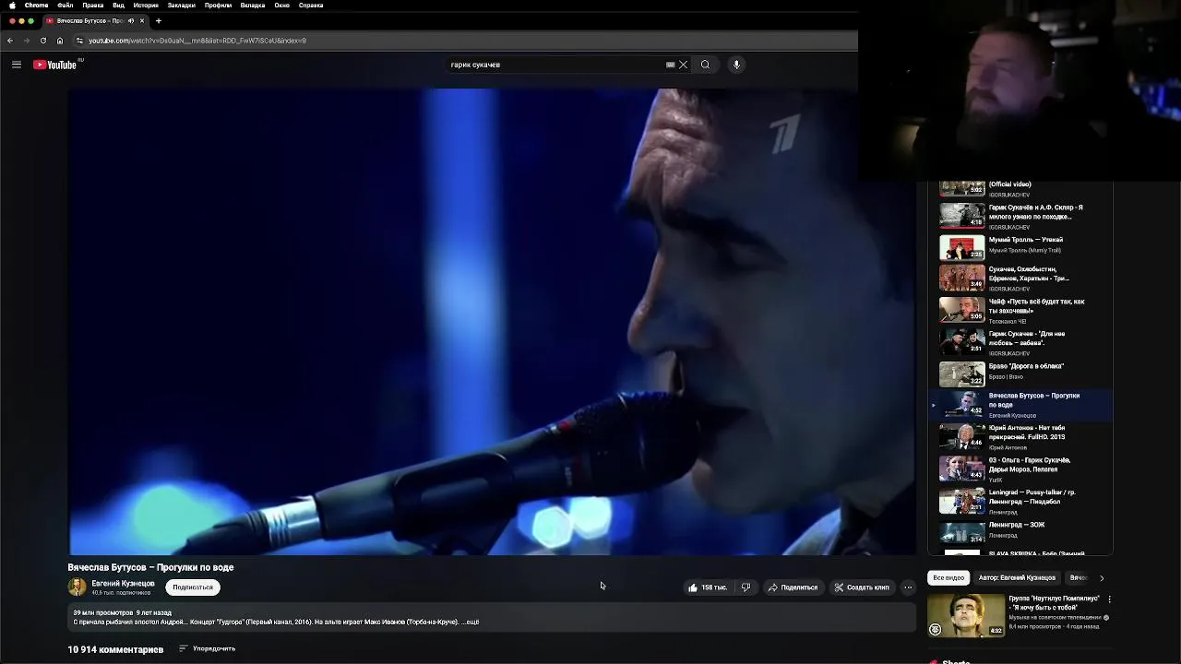Select the Автор: Евгений Кузнецов chip
The height and width of the screenshot is (664, 1181).
click(x=1017, y=577)
